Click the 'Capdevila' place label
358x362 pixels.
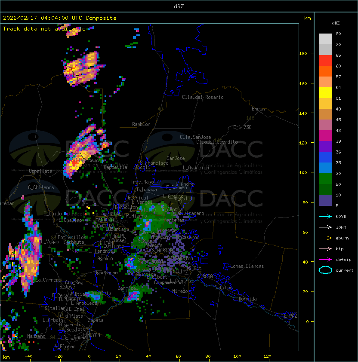[x=115, y=167]
